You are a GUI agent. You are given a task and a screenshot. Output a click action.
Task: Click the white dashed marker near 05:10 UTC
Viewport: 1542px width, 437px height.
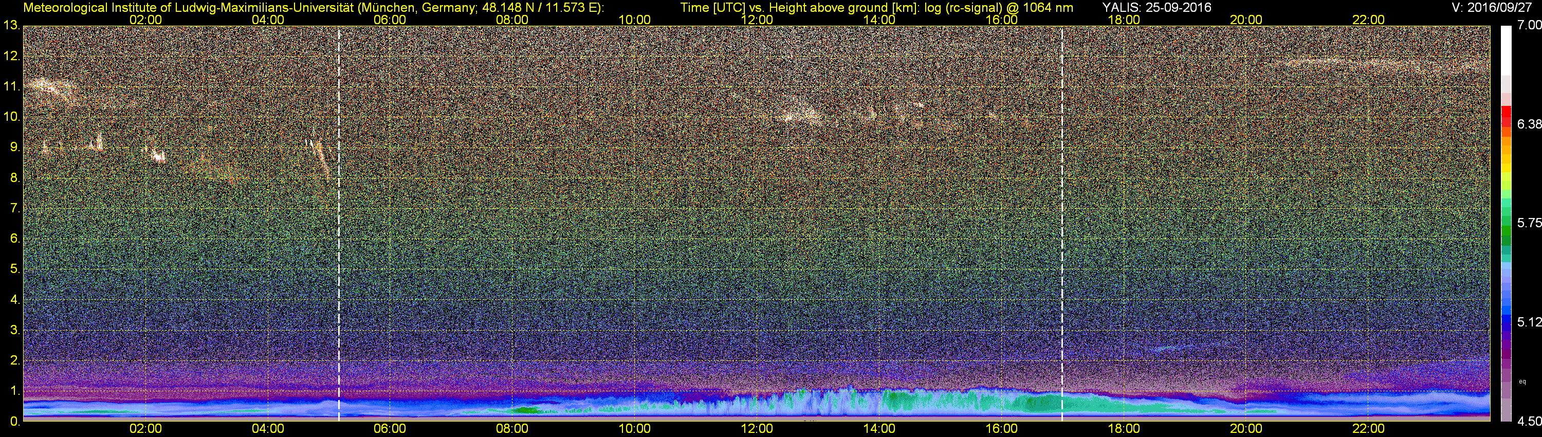point(339,223)
